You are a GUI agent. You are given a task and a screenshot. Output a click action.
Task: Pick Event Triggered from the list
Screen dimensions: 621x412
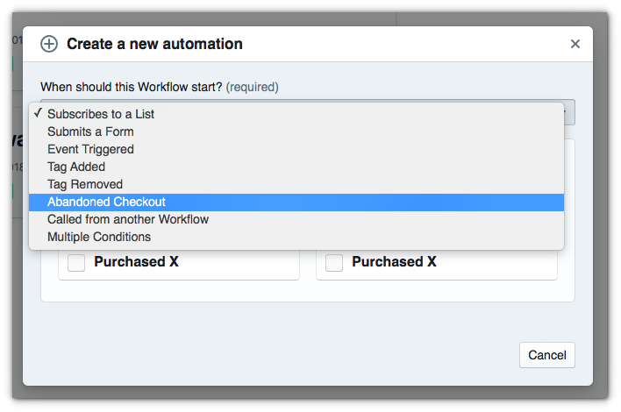point(90,149)
